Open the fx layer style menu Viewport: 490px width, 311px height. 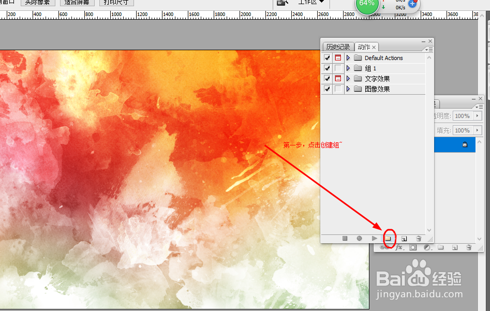(x=399, y=247)
